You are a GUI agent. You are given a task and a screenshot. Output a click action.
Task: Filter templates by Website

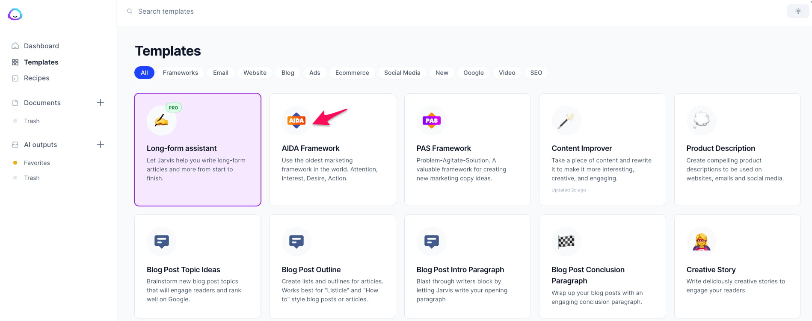tap(255, 73)
